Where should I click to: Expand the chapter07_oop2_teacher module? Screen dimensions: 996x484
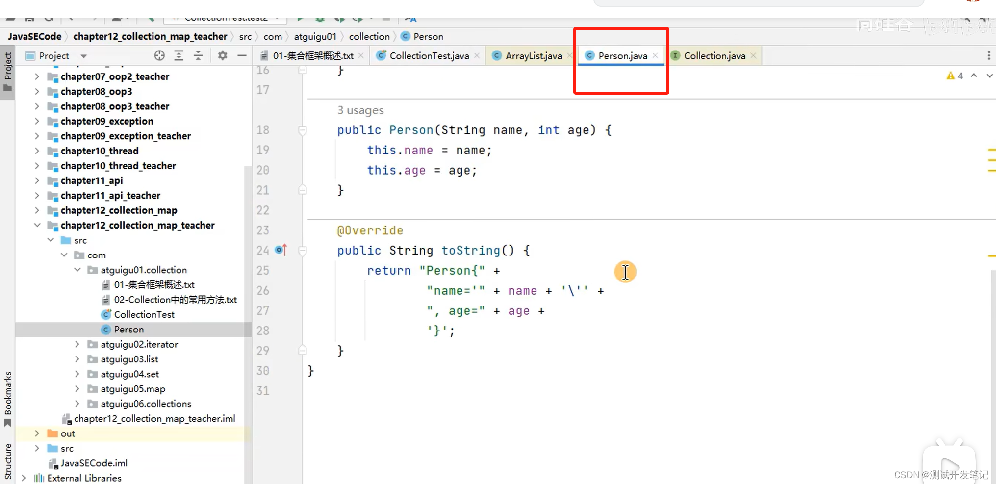(37, 76)
